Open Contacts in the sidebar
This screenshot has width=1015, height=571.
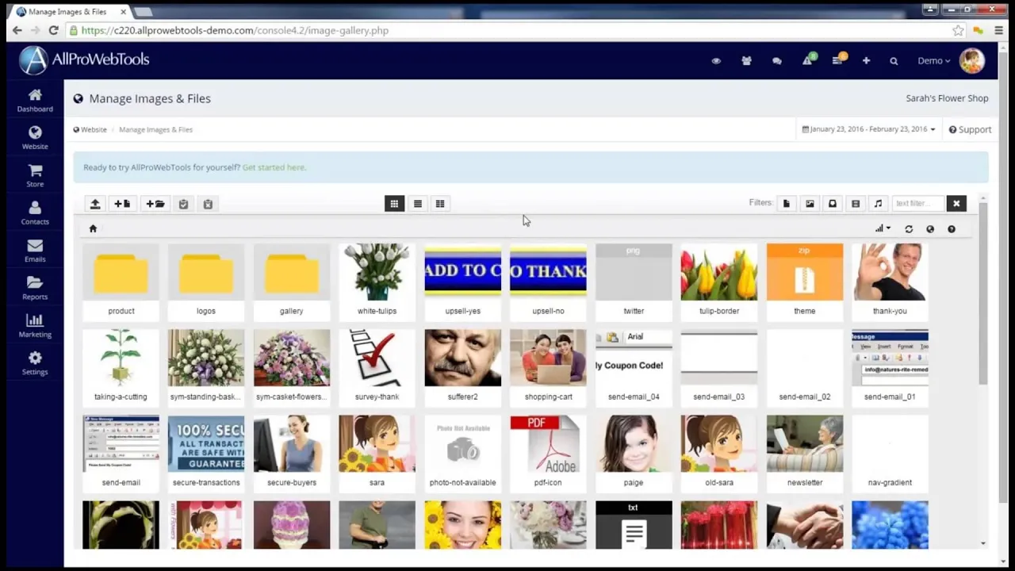(35, 213)
